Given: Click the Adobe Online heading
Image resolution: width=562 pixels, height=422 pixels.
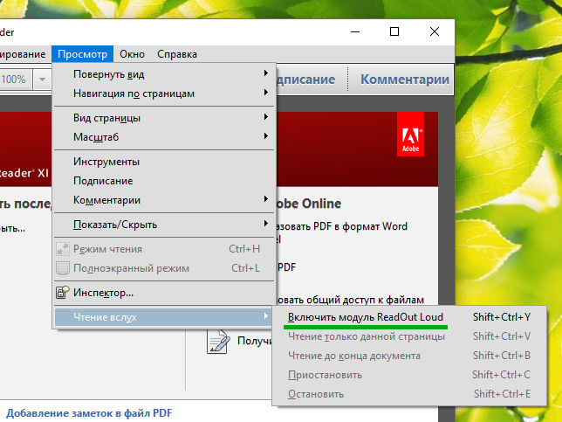Looking at the screenshot, I should click(308, 204).
